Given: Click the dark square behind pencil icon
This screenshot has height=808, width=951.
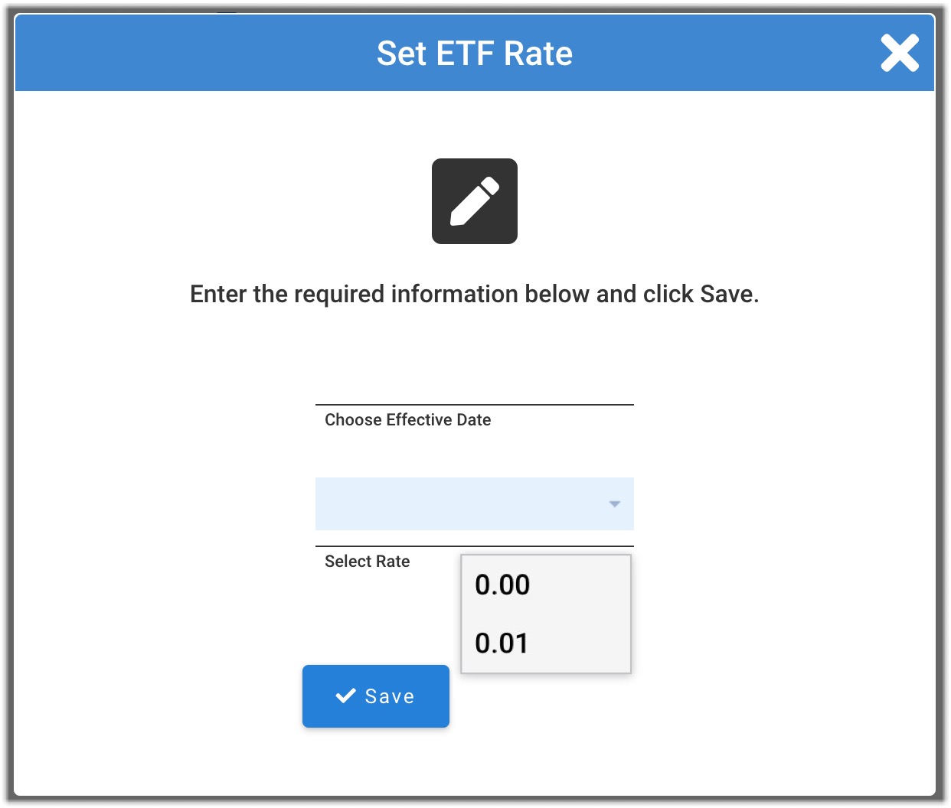Looking at the screenshot, I should tap(475, 201).
